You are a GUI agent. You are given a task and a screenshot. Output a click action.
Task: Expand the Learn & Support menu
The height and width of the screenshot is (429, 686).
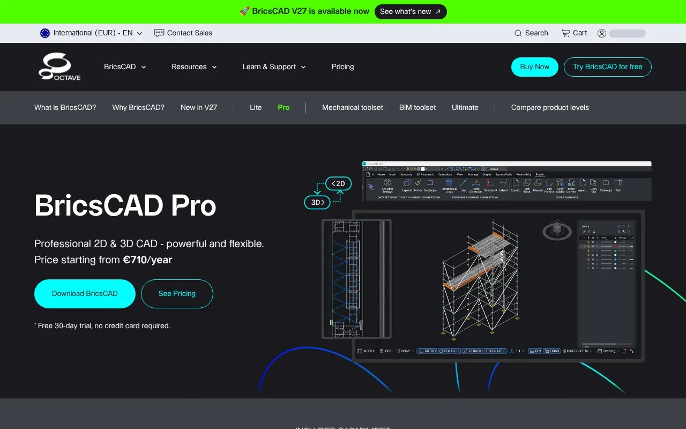[274, 67]
